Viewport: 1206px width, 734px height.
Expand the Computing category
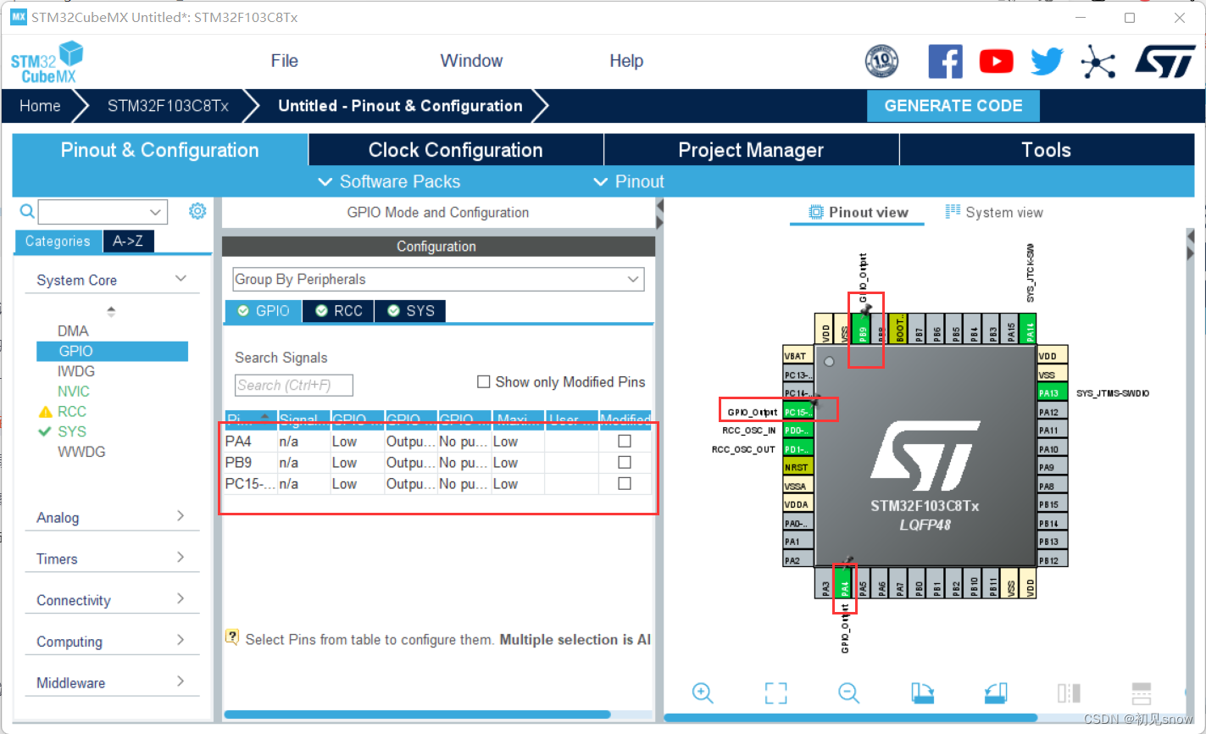181,640
